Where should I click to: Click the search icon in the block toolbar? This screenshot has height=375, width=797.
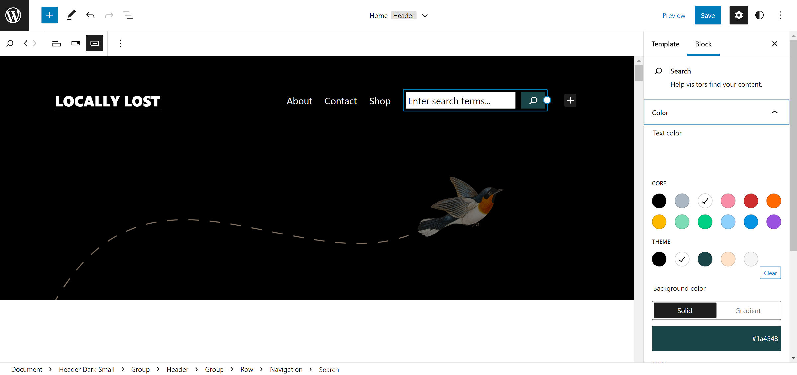[x=10, y=43]
